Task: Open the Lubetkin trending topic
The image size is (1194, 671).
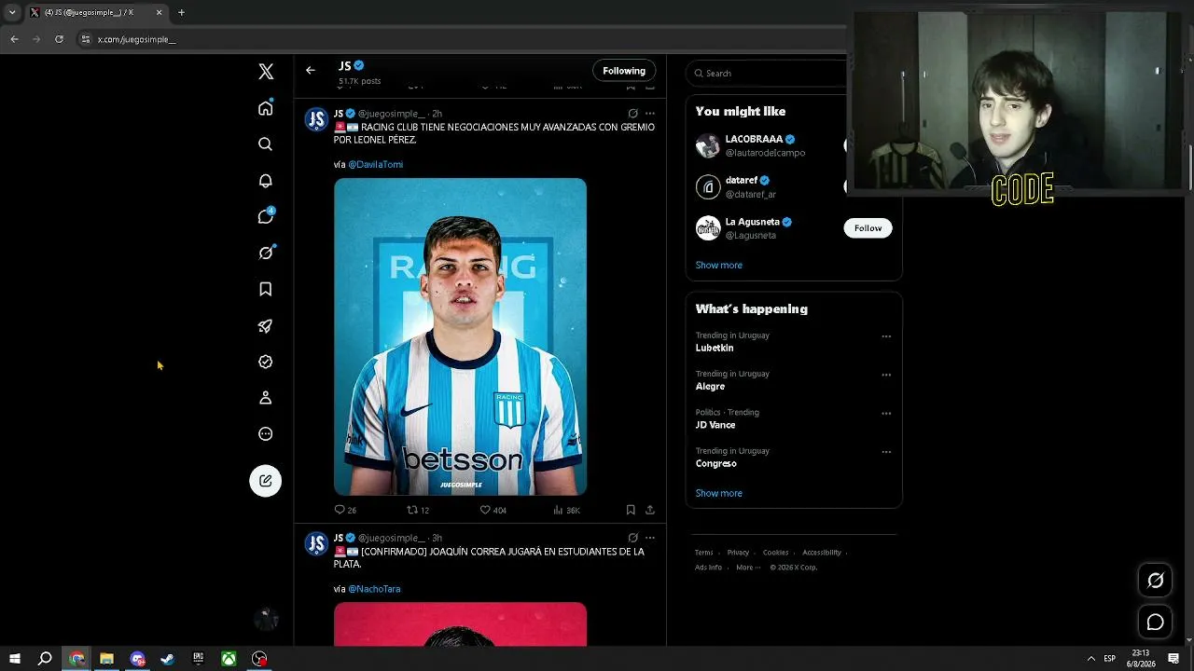Action: coord(715,348)
